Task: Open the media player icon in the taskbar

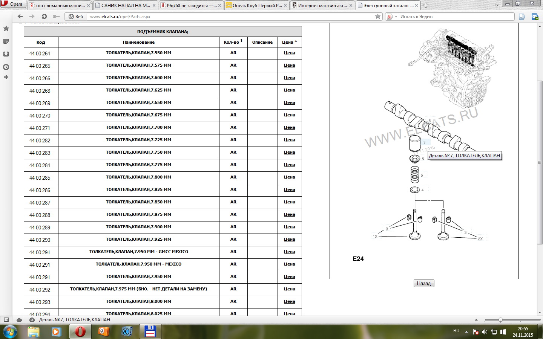Action: 56,331
